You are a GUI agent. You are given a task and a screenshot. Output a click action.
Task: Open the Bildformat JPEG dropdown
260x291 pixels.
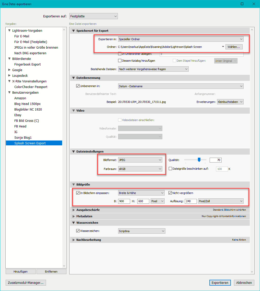[x=140, y=160]
